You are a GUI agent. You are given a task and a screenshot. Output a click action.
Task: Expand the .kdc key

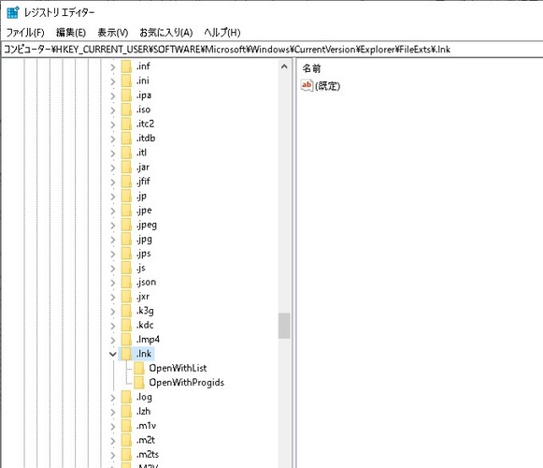[113, 326]
